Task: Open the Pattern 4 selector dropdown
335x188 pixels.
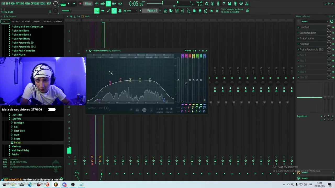Action: [x=152, y=11]
